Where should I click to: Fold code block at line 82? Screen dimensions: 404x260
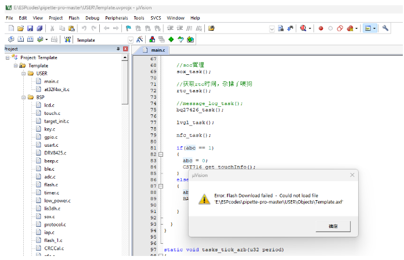(x=161, y=154)
